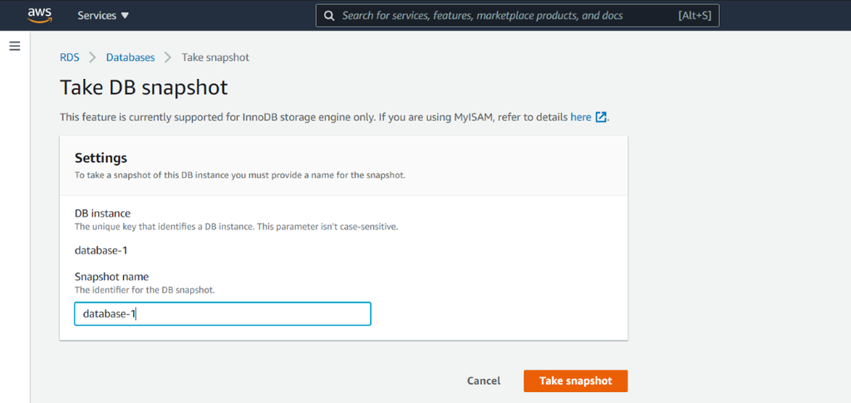851x403 pixels.
Task: Click the orange Take snapshot button
Action: point(576,381)
